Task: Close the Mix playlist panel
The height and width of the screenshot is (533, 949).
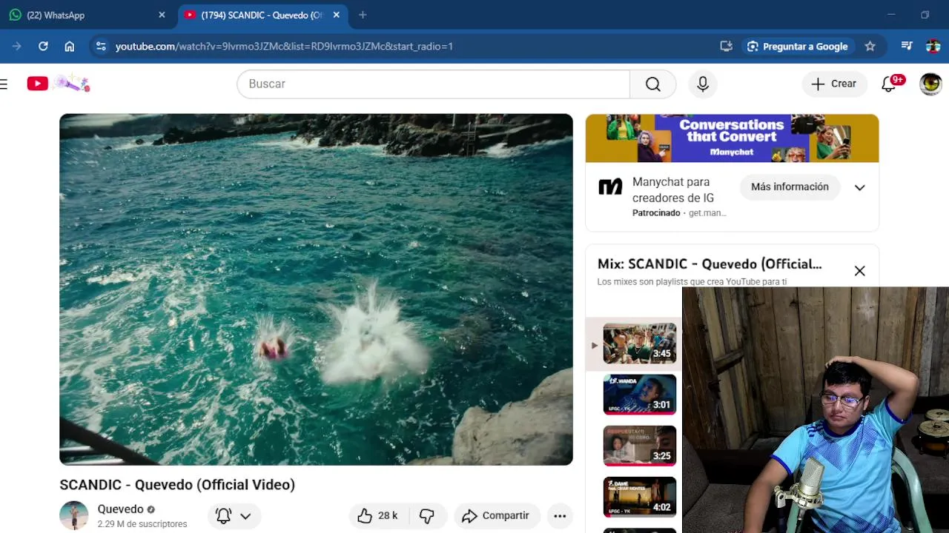Action: tap(859, 271)
